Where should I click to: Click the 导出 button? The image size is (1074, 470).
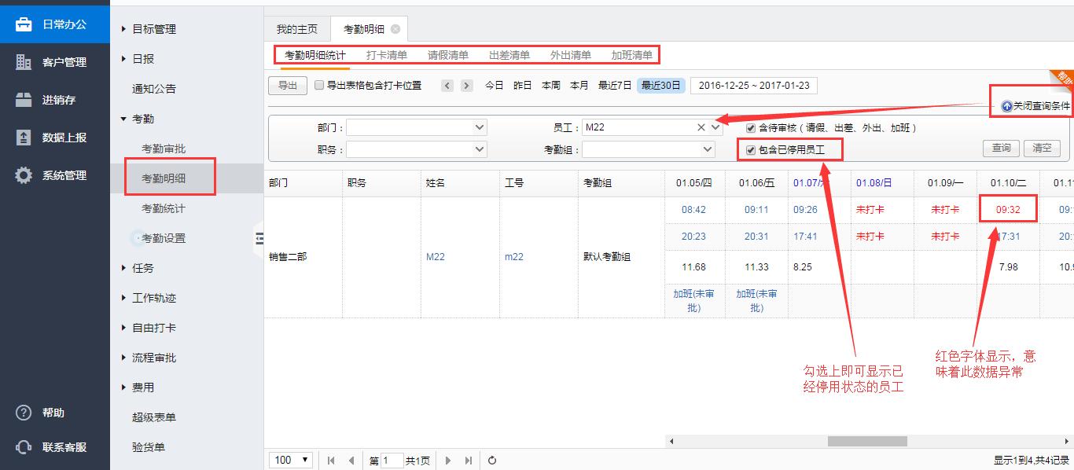[288, 85]
